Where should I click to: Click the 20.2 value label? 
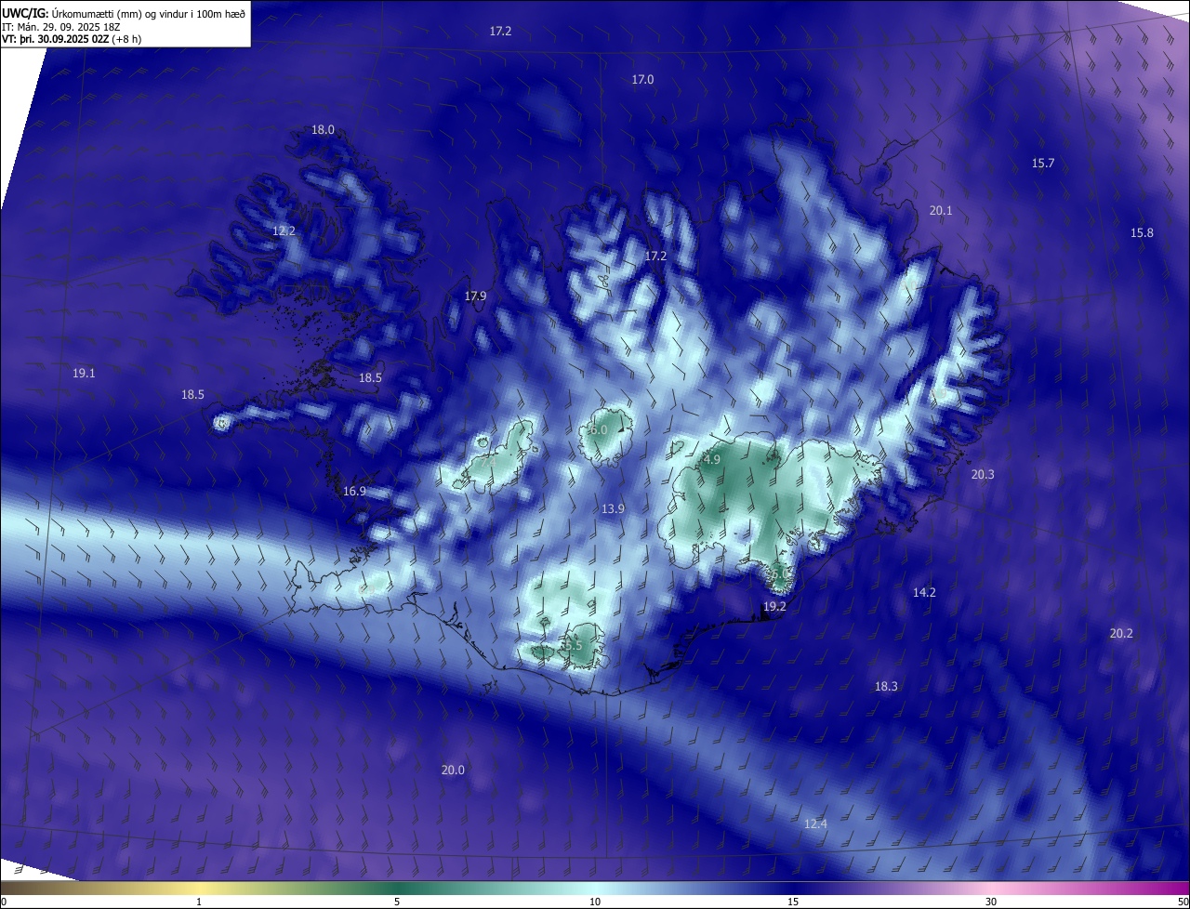tap(1121, 634)
